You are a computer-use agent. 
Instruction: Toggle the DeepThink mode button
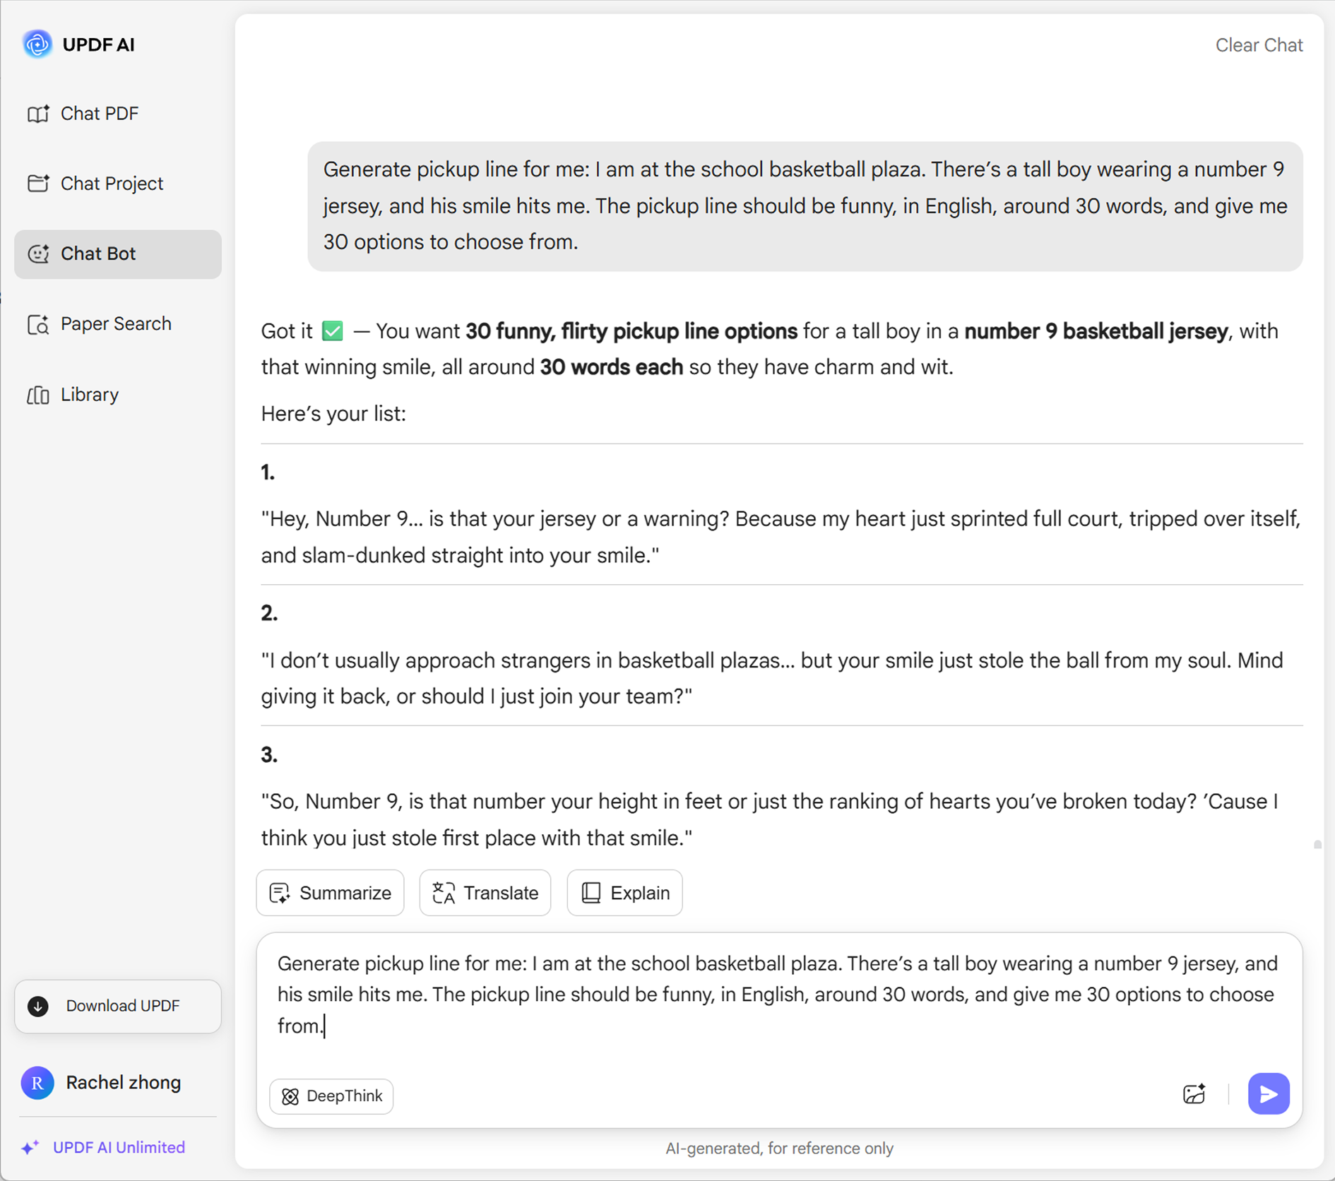tap(331, 1096)
